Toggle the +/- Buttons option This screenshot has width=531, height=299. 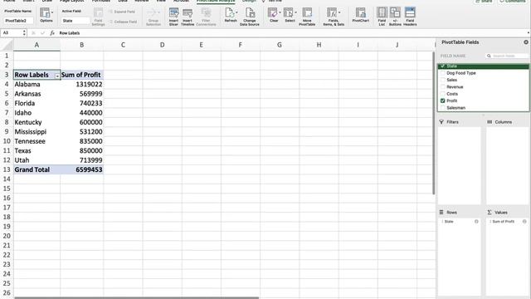click(395, 17)
